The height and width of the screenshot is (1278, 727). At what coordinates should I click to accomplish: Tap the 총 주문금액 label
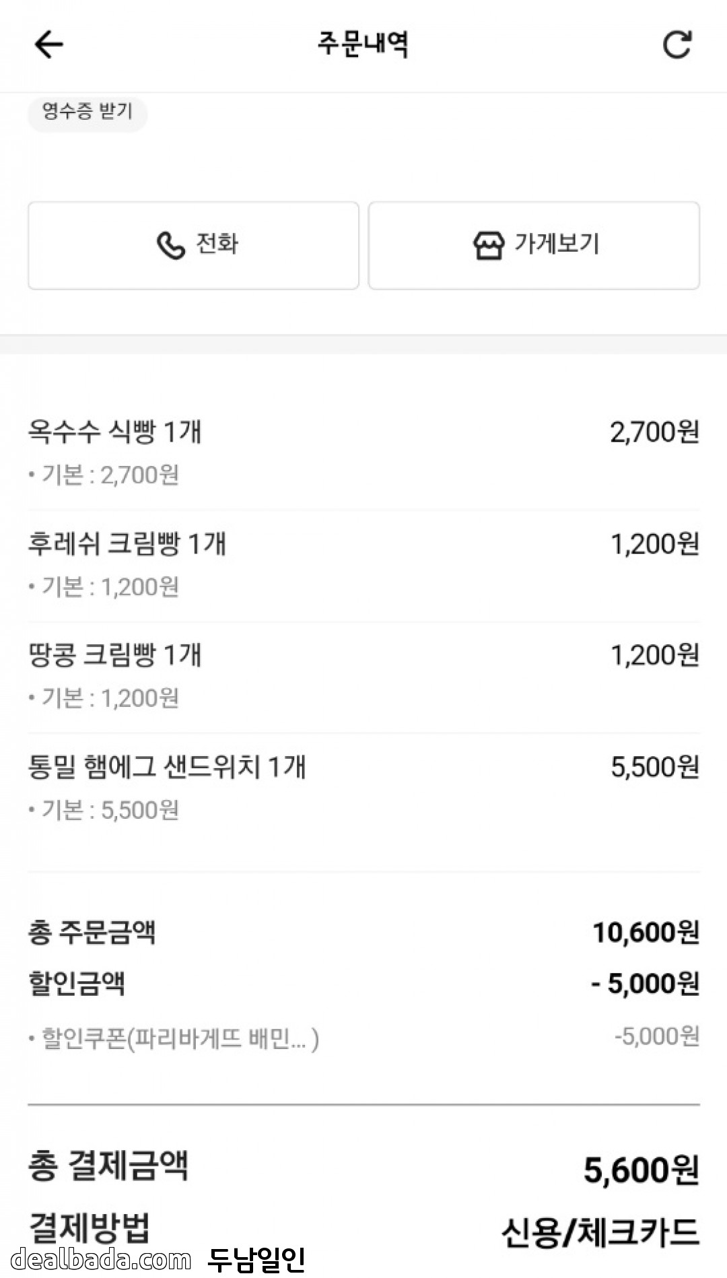point(92,933)
